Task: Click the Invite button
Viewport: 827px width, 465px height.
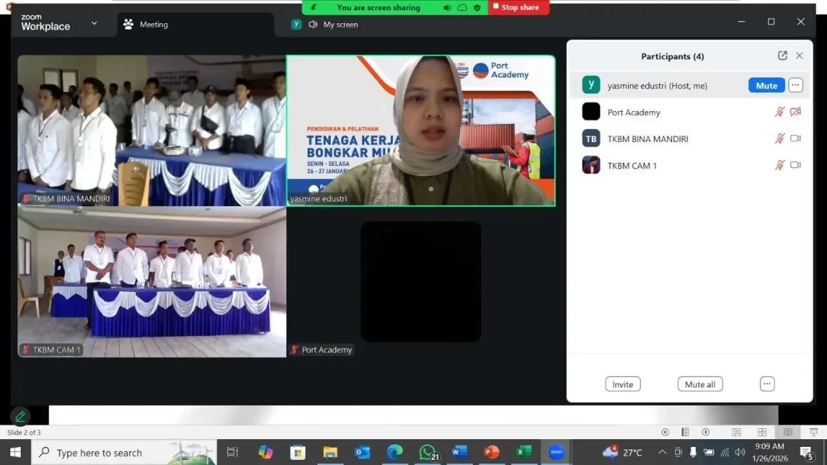Action: pyautogui.click(x=623, y=384)
